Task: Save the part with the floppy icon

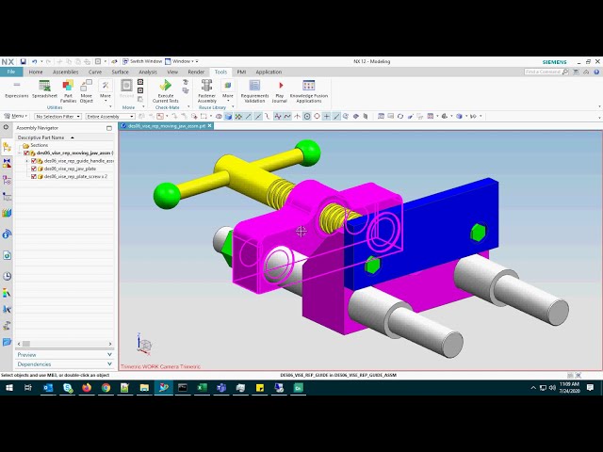Action: 23,61
